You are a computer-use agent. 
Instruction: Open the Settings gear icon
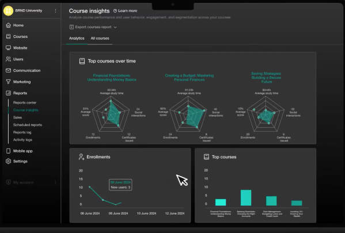click(9, 161)
